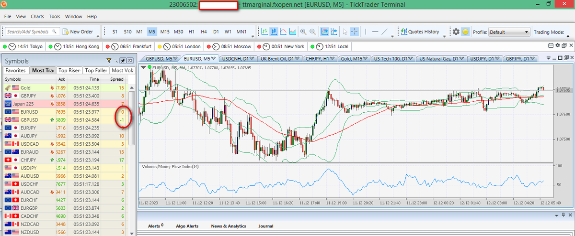Click New Order button

click(x=78, y=32)
